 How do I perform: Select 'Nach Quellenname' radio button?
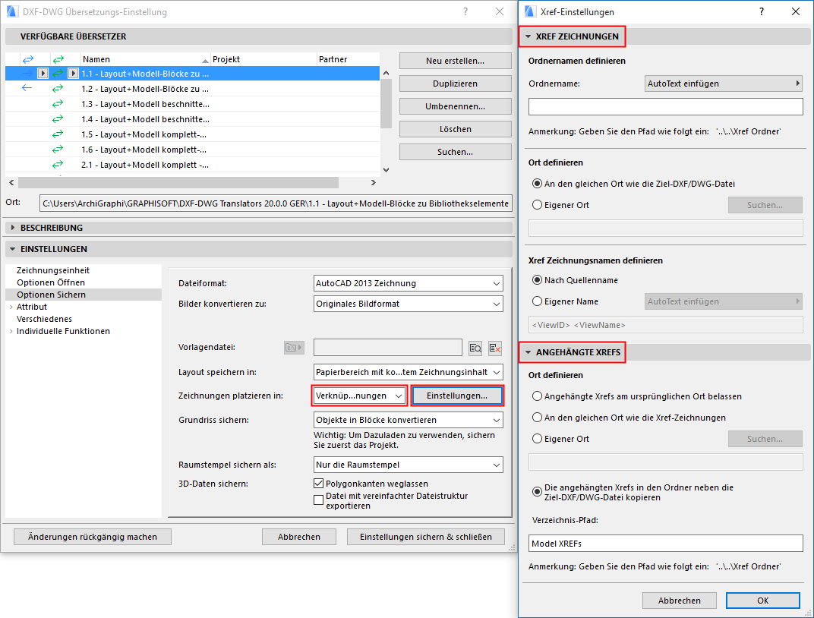click(x=538, y=280)
